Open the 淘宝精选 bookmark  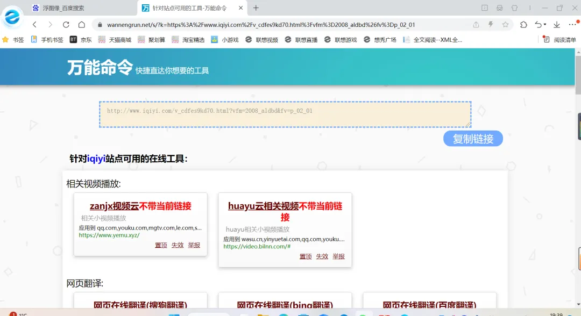[188, 40]
